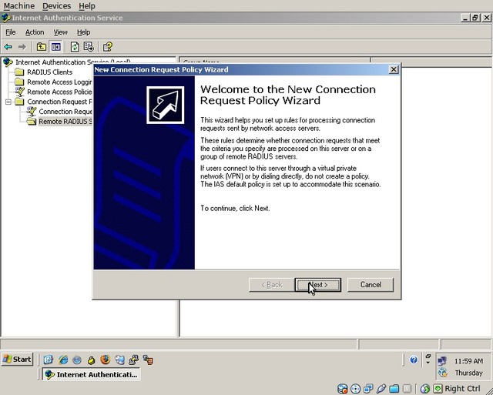Click the Internet Authentication taskbar button
The image size is (493, 395).
click(91, 375)
